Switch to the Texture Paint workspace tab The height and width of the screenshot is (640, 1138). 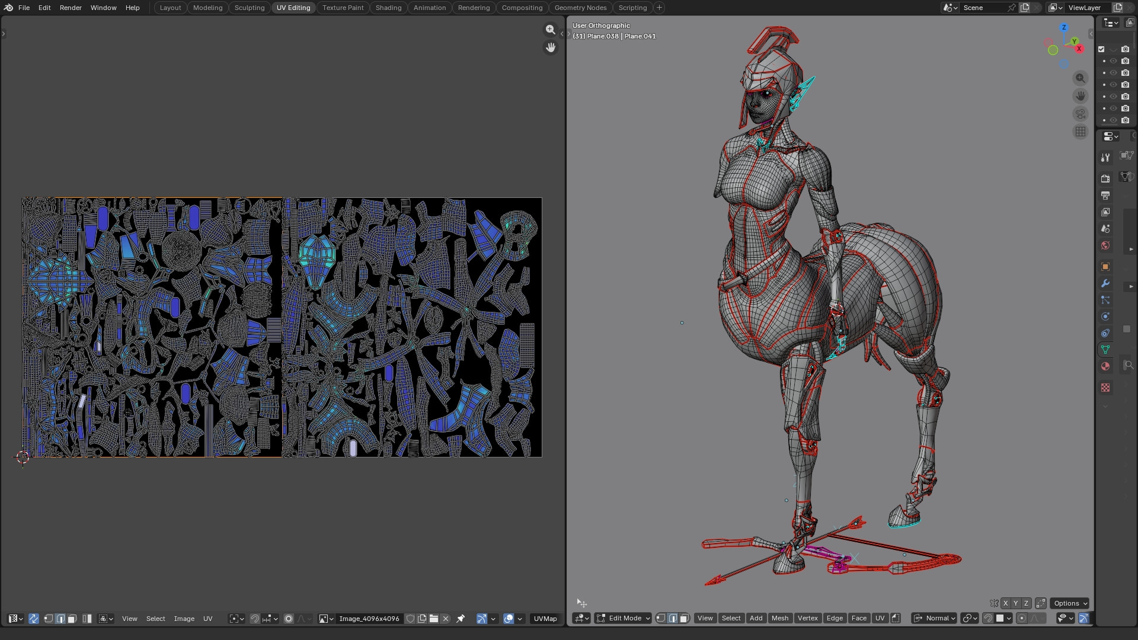tap(343, 8)
